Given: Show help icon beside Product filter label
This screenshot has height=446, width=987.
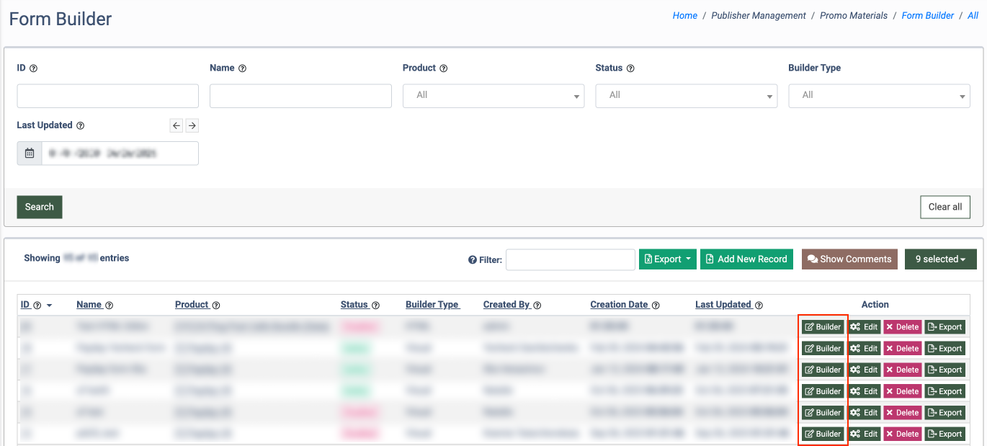Looking at the screenshot, I should pos(443,68).
